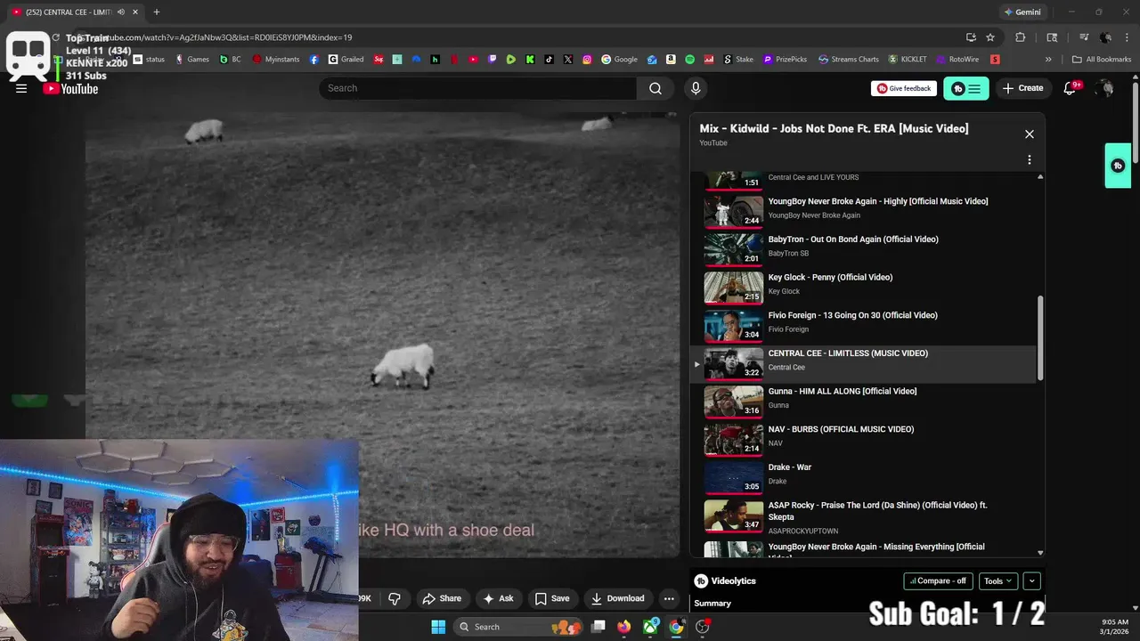Open All Bookmarks folder
This screenshot has width=1140, height=641.
point(1103,60)
